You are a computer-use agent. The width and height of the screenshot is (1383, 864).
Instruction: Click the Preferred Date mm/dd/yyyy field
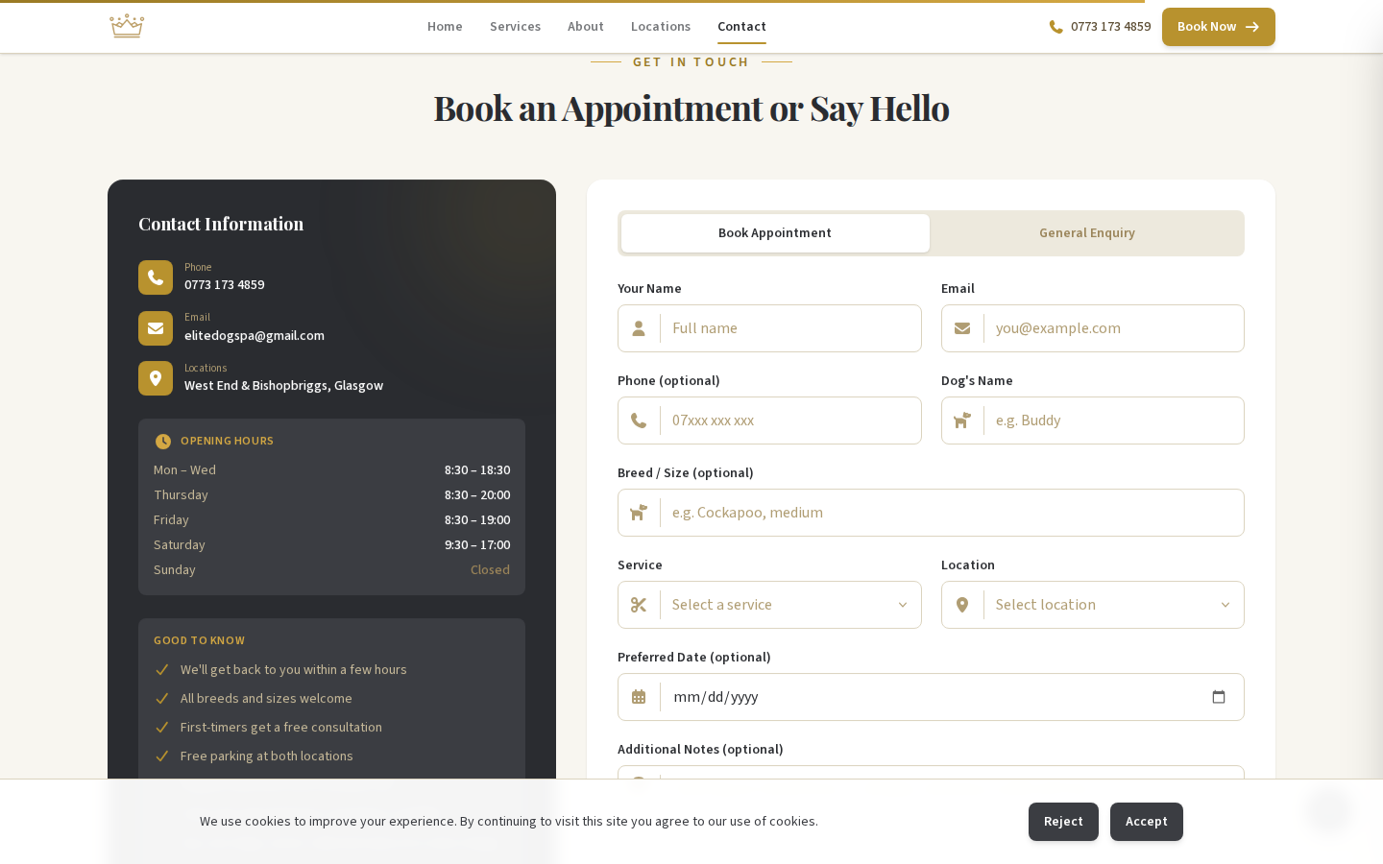click(922, 697)
